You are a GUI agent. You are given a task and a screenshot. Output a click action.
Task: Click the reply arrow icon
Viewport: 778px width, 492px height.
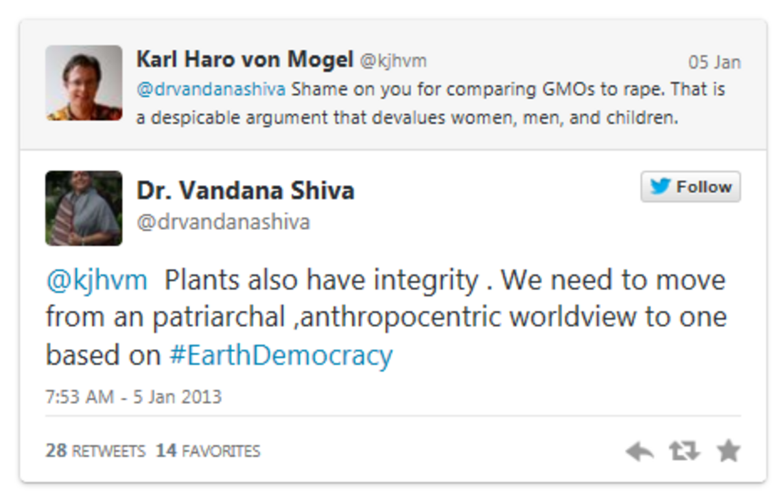coord(639,451)
